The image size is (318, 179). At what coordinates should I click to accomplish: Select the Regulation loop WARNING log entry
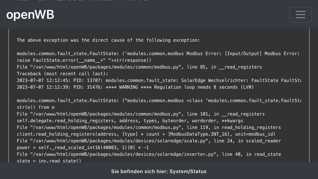(x=135, y=87)
